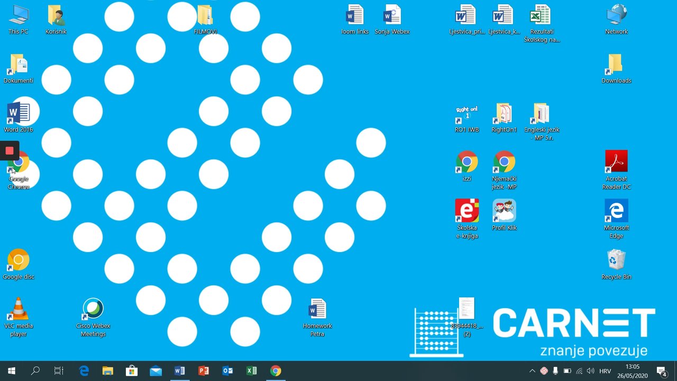
Task: Launch VLC media player
Action: coord(19,317)
